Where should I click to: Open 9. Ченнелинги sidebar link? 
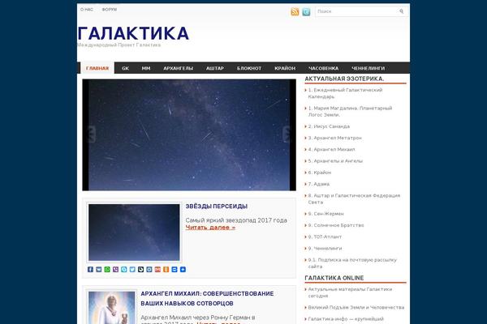[325, 249]
